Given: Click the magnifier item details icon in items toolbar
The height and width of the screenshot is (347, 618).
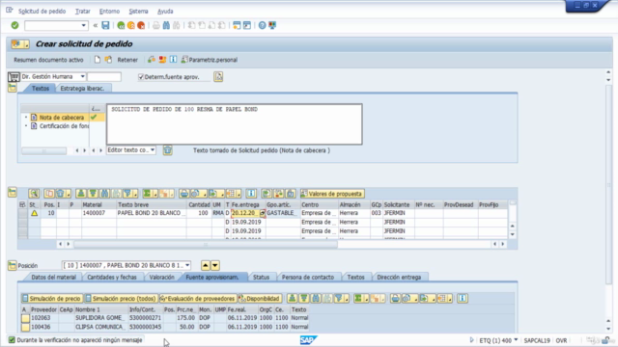Looking at the screenshot, I should 34,193.
